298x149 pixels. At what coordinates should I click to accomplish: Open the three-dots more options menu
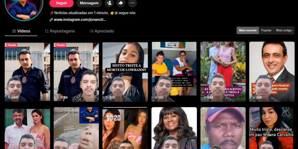[132, 3]
